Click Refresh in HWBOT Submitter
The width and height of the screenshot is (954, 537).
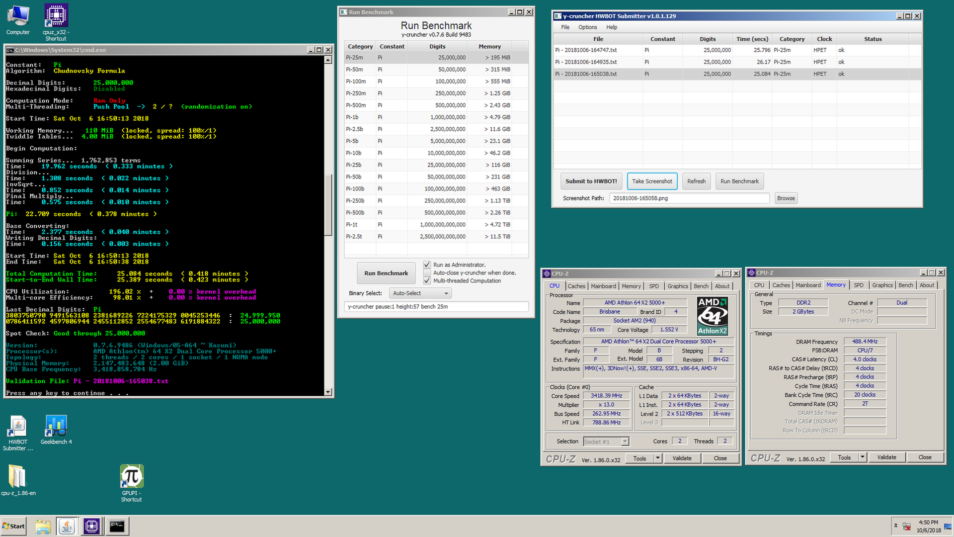coord(696,181)
